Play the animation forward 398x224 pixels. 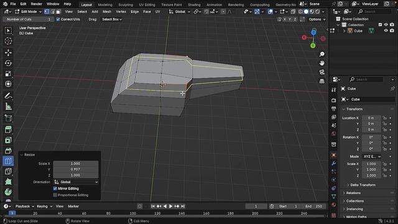[x=171, y=206]
